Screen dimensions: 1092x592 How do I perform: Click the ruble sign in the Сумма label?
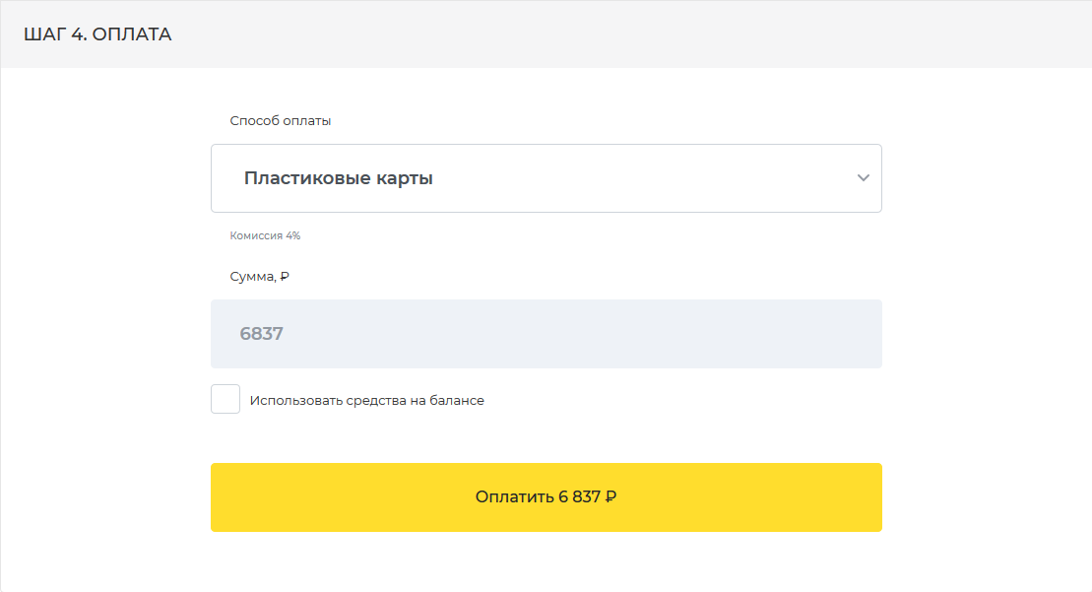point(285,277)
